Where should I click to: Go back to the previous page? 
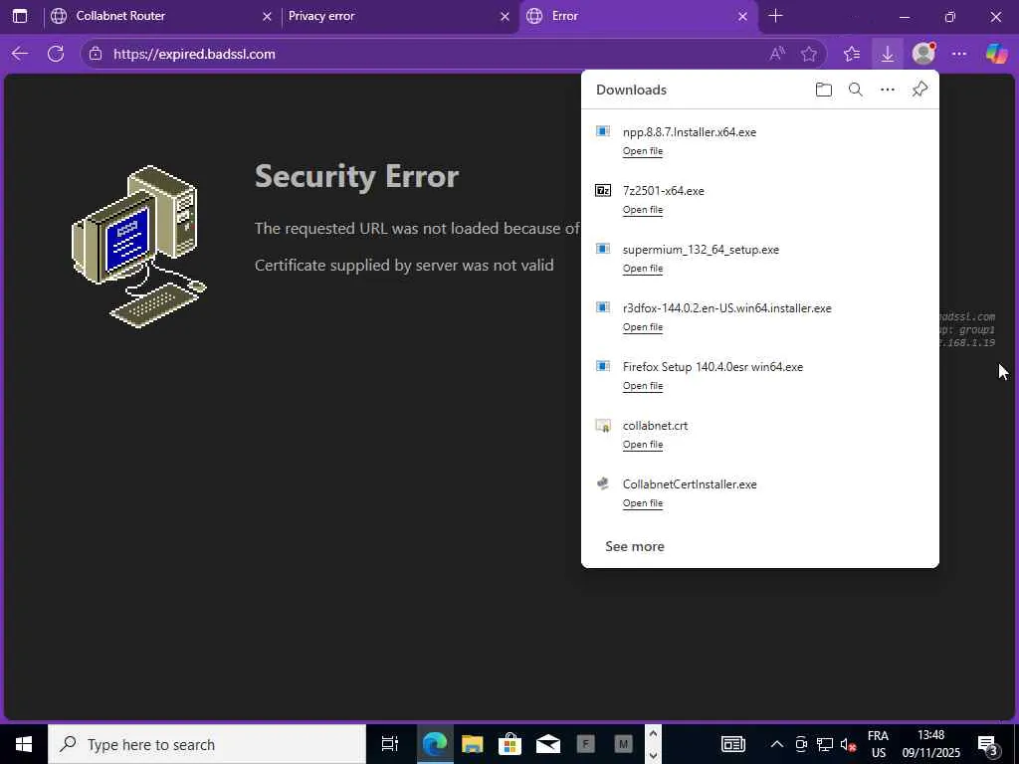click(20, 54)
